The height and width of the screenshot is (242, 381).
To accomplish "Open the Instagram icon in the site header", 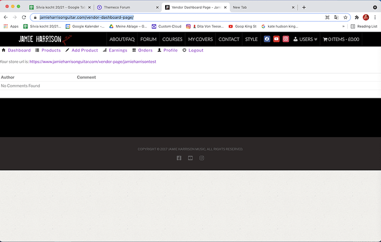I will click(x=286, y=39).
